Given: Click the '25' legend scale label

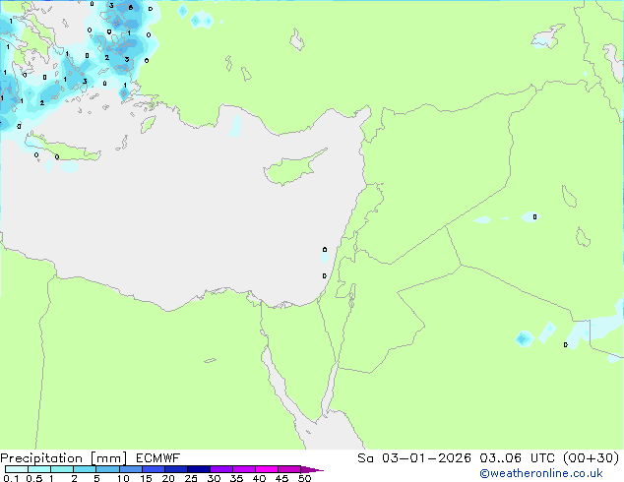Looking at the screenshot, I should pos(191,478).
